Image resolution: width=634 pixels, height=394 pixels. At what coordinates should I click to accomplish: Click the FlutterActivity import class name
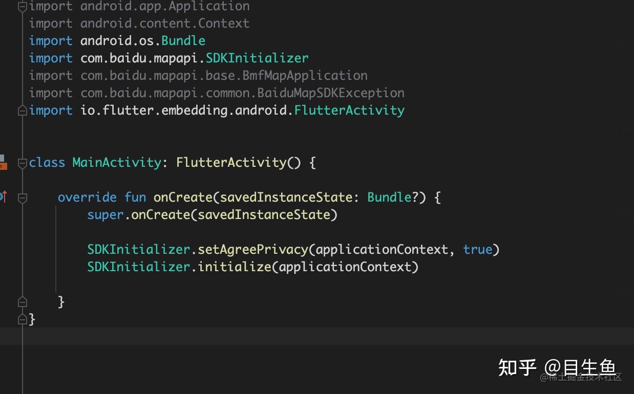(349, 110)
